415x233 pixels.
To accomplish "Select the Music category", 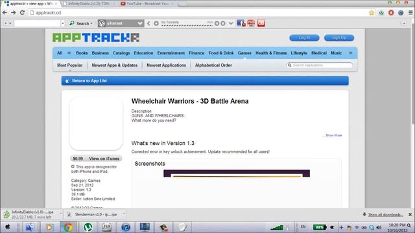I will point(336,53).
